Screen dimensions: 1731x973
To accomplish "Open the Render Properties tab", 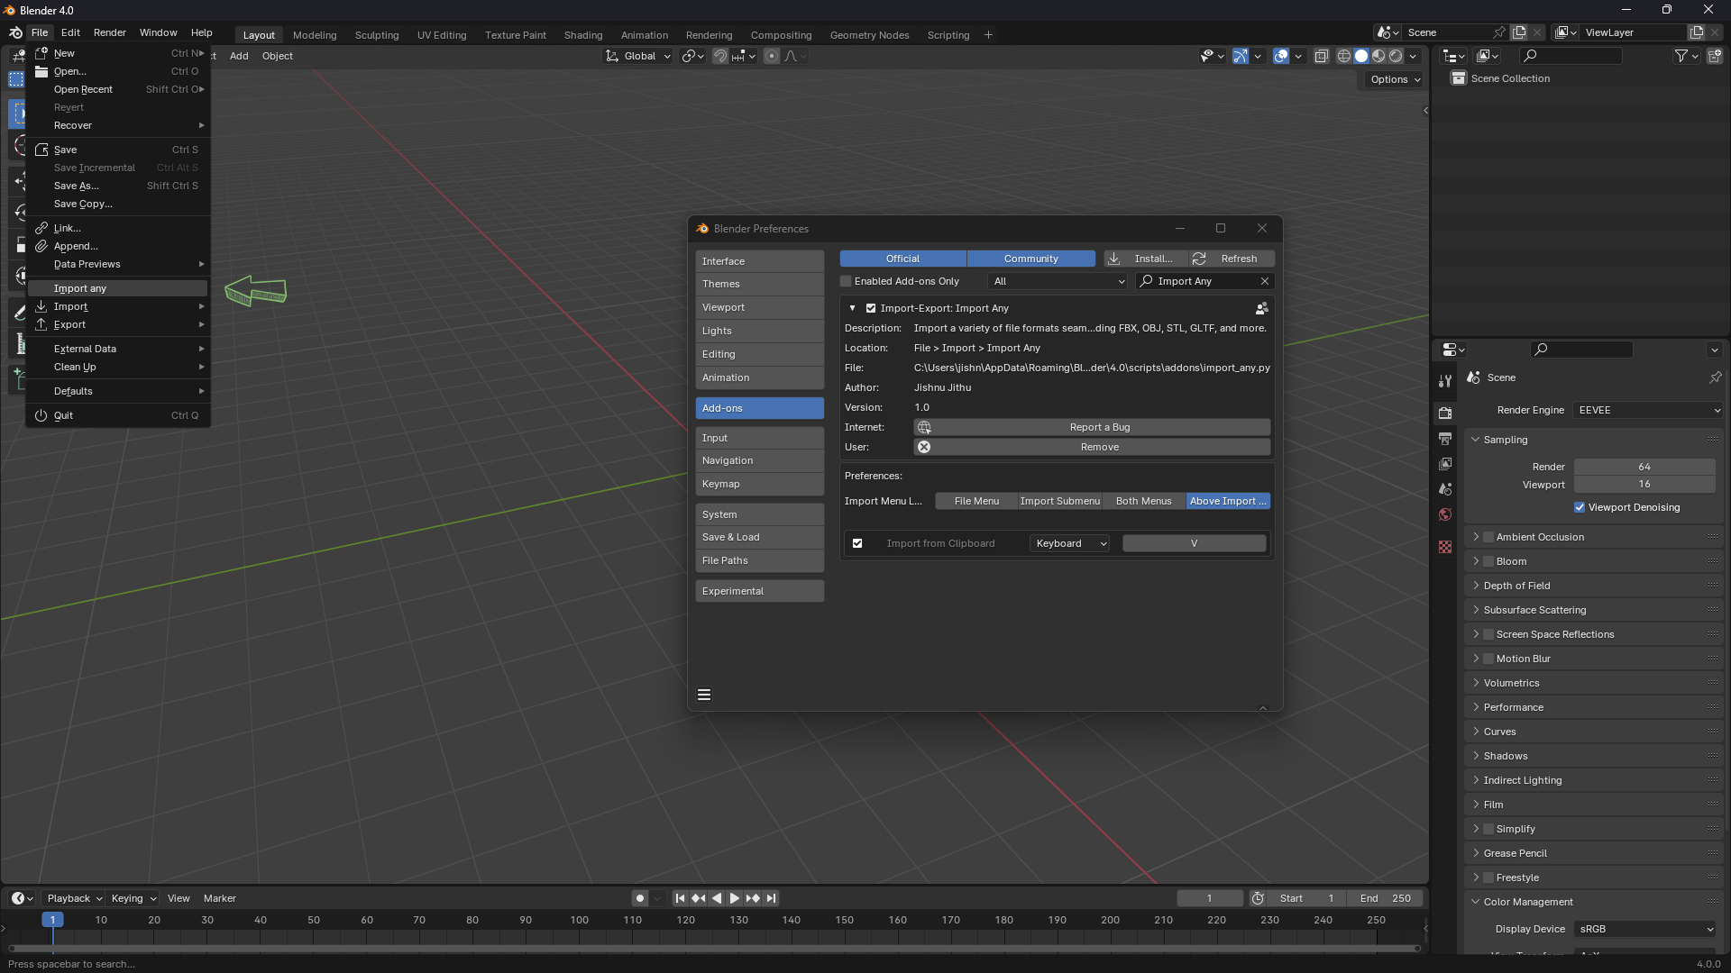I will tap(1445, 413).
